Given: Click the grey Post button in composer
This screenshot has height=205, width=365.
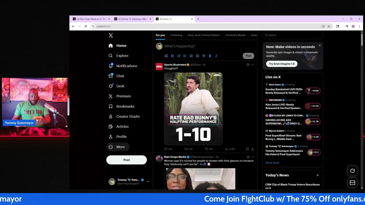Looking at the screenshot, I should (x=248, y=56).
